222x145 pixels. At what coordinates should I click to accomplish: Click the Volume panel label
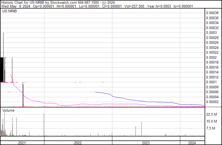pyautogui.click(x=8, y=110)
